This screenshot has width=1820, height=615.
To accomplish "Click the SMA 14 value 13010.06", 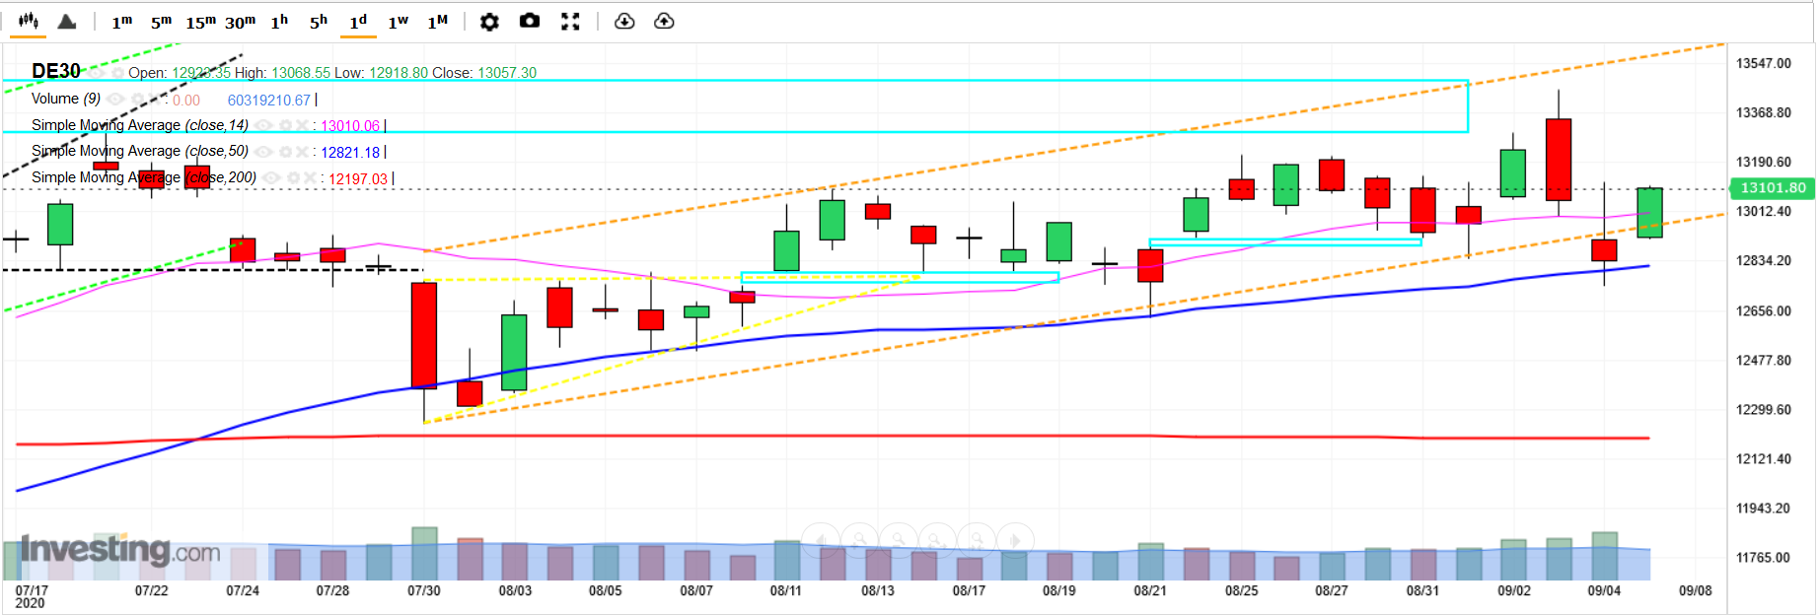I will [x=350, y=126].
